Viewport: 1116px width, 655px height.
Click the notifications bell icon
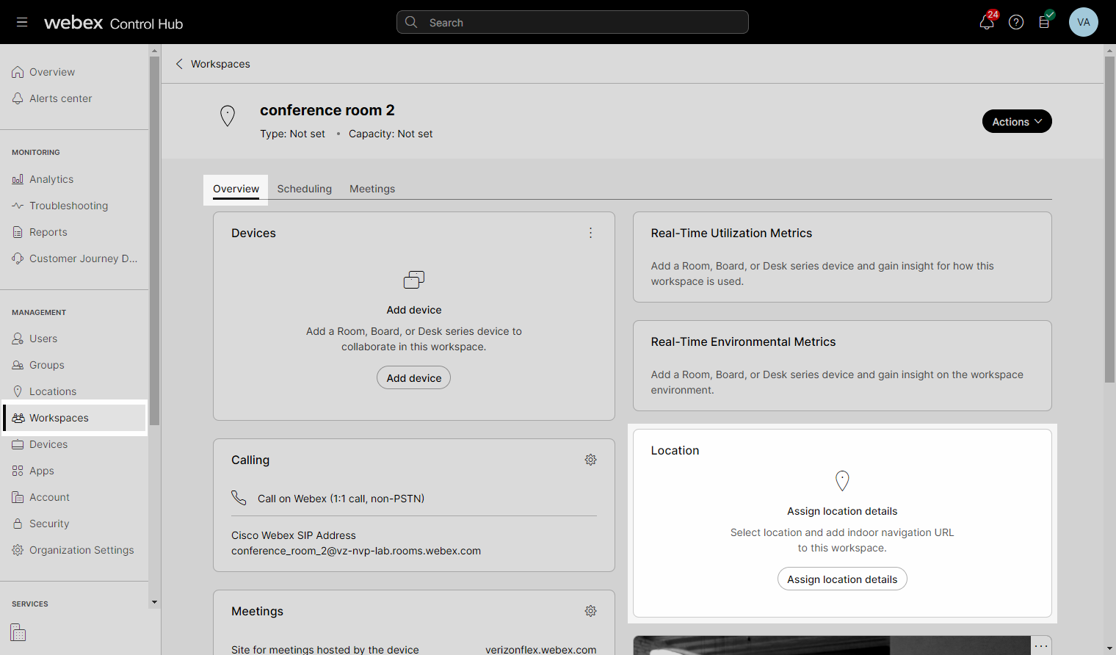[987, 22]
